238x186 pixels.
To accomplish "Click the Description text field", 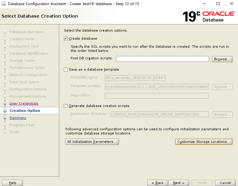I will (157, 96).
